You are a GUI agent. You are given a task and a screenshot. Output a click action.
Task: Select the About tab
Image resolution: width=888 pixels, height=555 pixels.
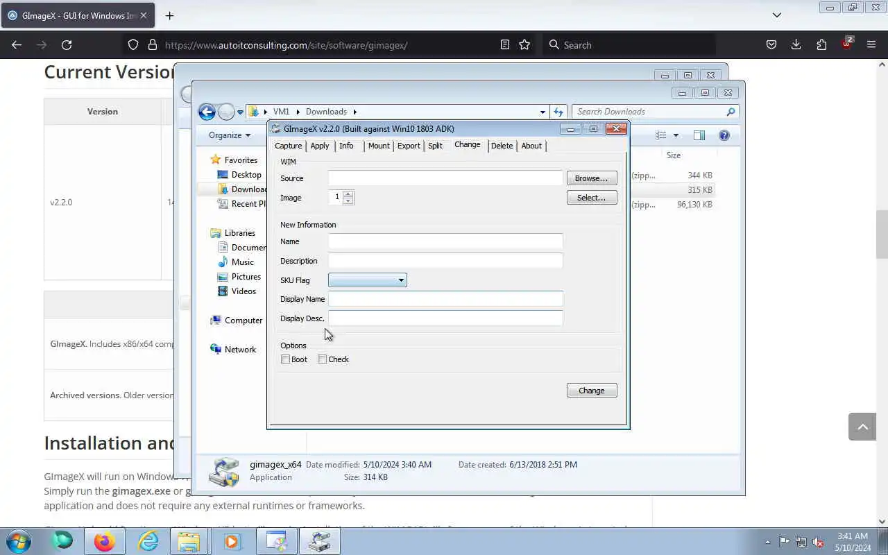pyautogui.click(x=531, y=146)
